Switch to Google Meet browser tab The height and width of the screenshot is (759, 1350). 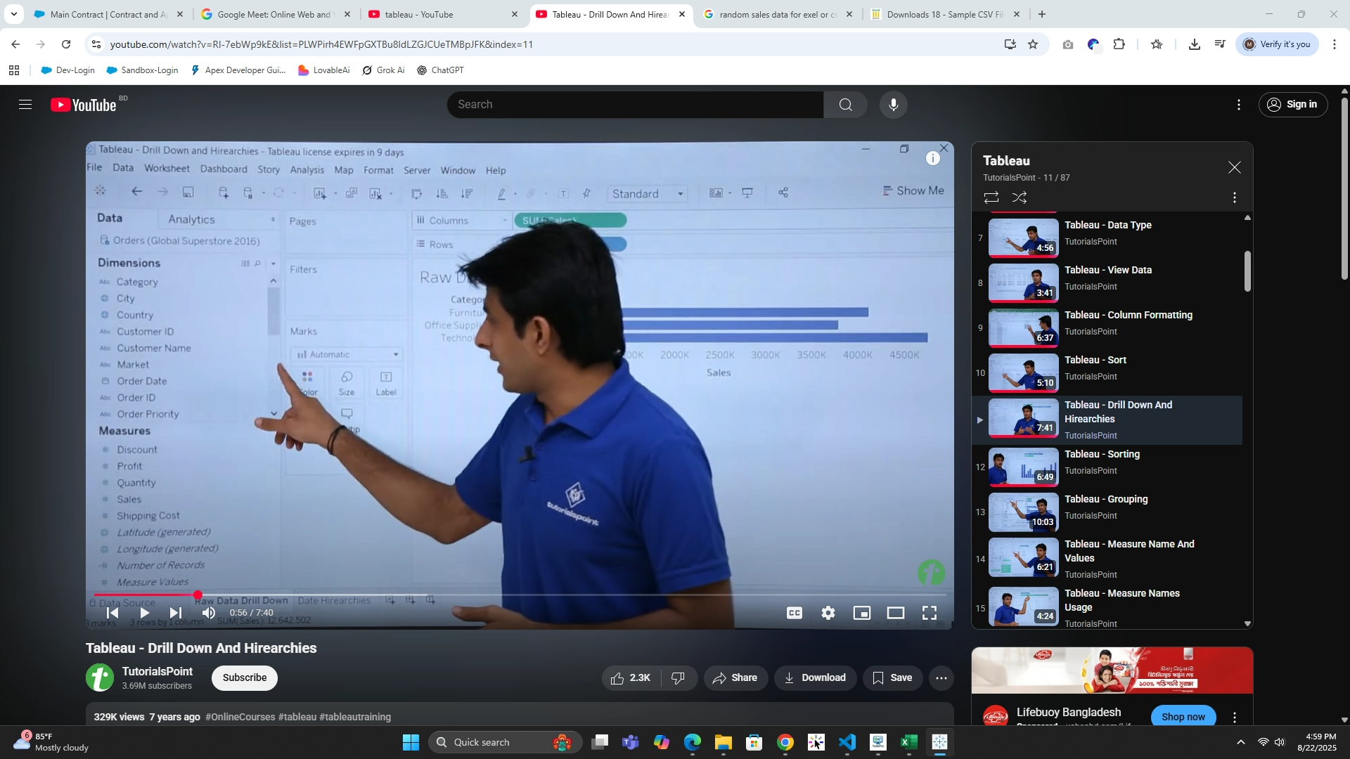(x=273, y=14)
